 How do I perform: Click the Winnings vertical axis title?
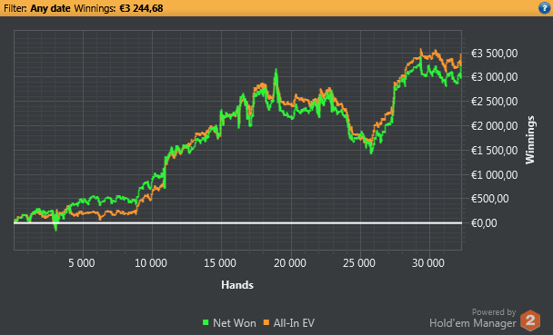click(x=529, y=140)
